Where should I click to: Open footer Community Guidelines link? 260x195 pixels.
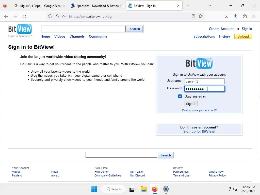click(x=108, y=176)
